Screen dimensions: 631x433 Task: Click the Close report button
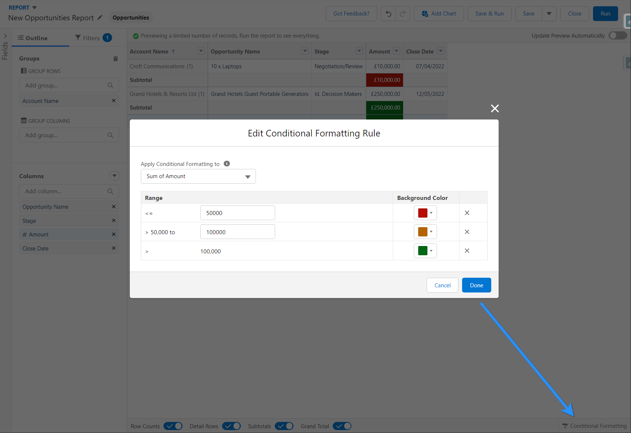pos(575,14)
